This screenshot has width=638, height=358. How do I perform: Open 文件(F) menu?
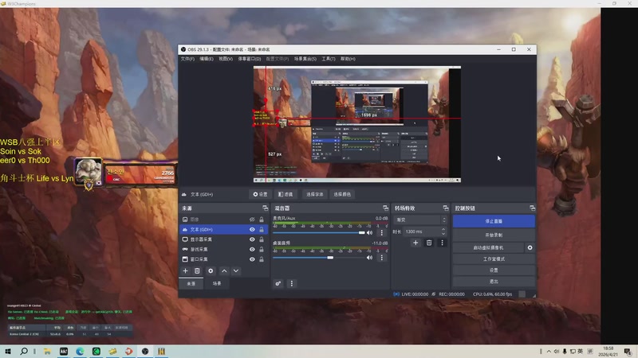click(187, 59)
